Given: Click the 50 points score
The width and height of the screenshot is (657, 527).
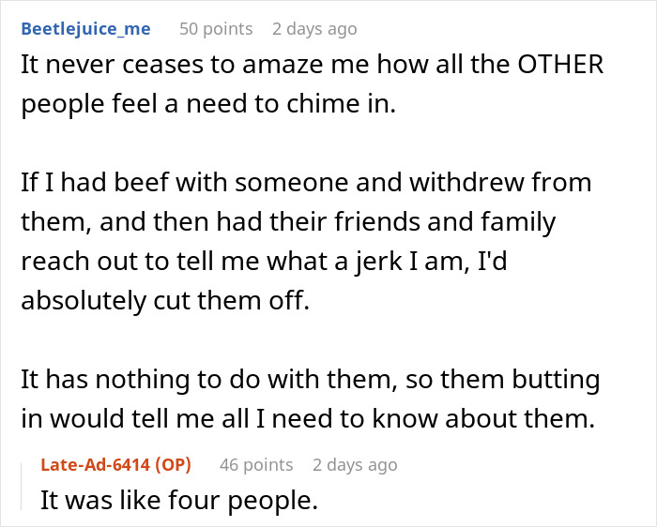Looking at the screenshot, I should point(216,29).
